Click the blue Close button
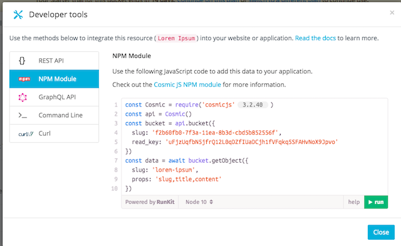The height and width of the screenshot is (246, 401). (x=381, y=232)
